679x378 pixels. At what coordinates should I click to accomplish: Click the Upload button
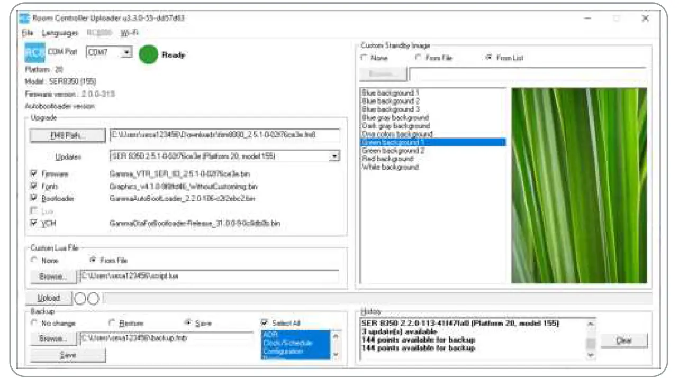pyautogui.click(x=49, y=298)
